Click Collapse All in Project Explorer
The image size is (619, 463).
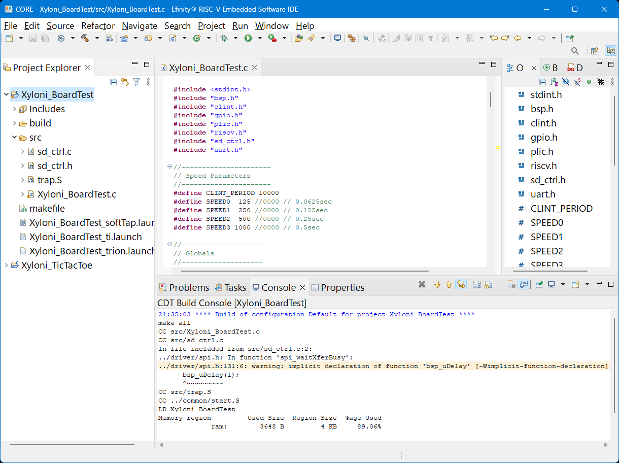114,82
